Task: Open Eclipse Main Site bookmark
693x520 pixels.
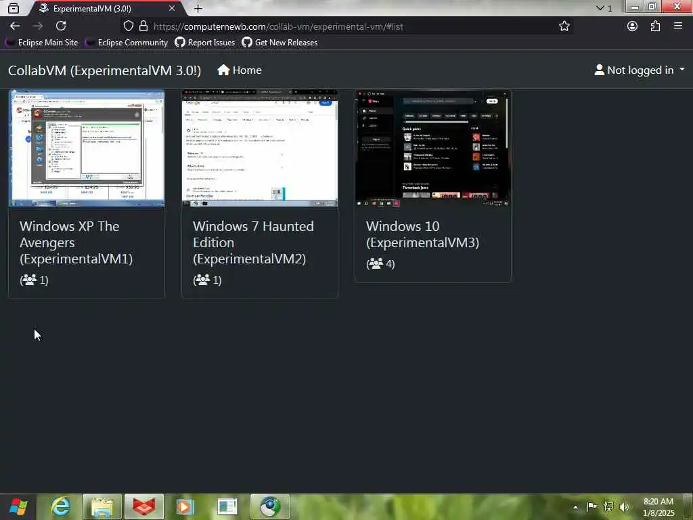Action: [x=43, y=43]
